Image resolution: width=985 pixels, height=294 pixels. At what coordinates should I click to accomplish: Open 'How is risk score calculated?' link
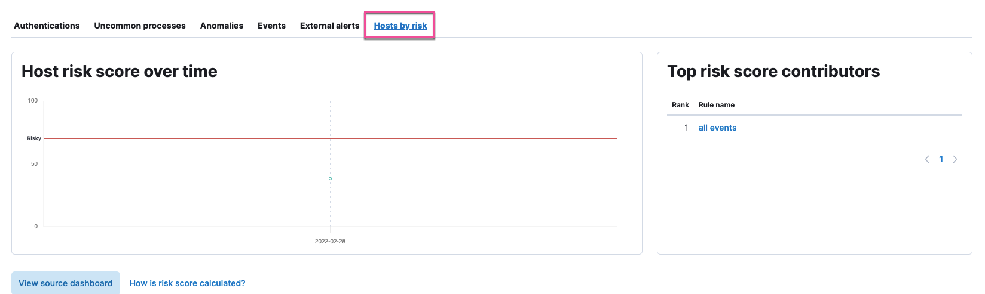[187, 283]
